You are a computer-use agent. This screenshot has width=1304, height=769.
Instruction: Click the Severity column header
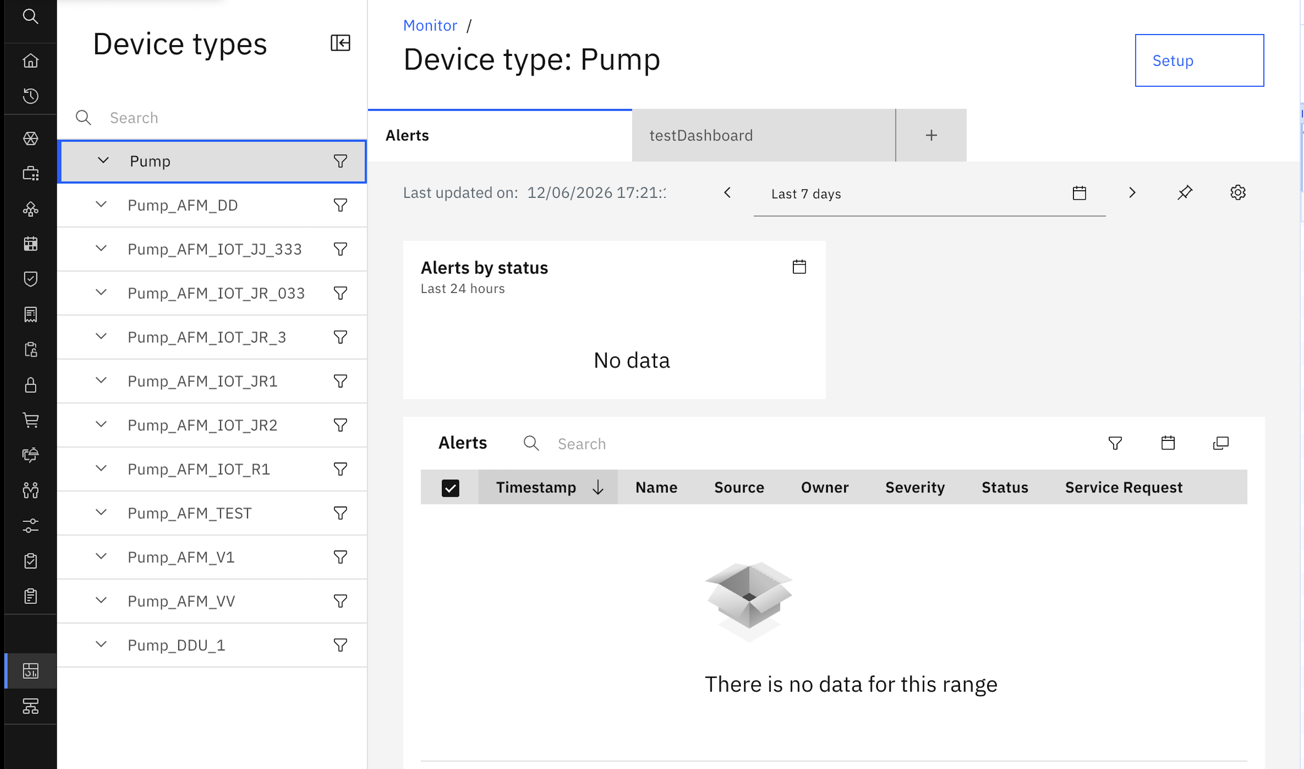pos(915,488)
